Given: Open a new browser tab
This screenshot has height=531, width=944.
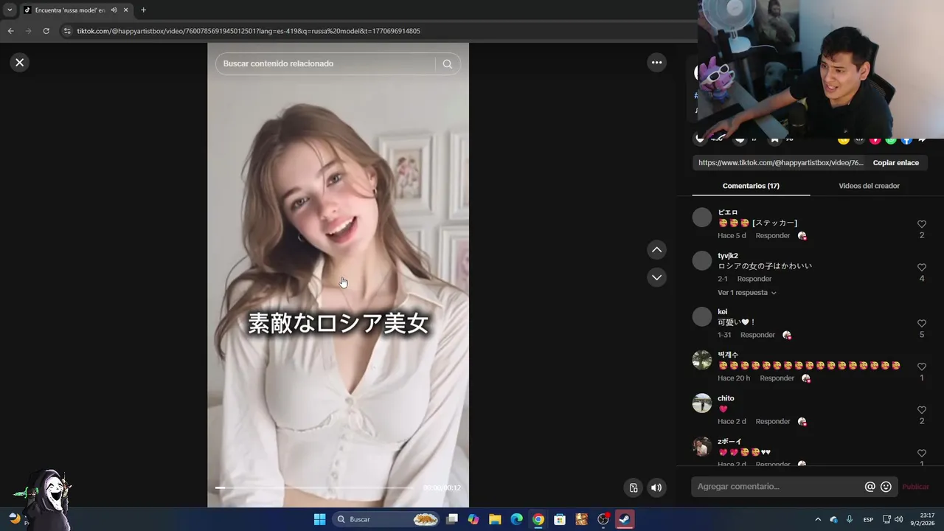Looking at the screenshot, I should (x=143, y=10).
